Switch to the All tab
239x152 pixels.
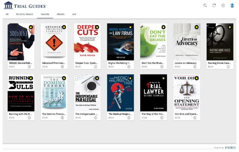[x=7, y=14]
